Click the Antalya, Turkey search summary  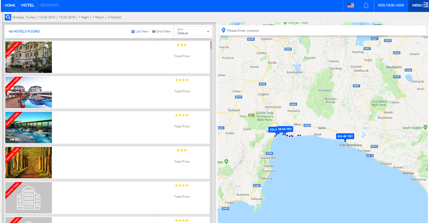pyautogui.click(x=24, y=17)
